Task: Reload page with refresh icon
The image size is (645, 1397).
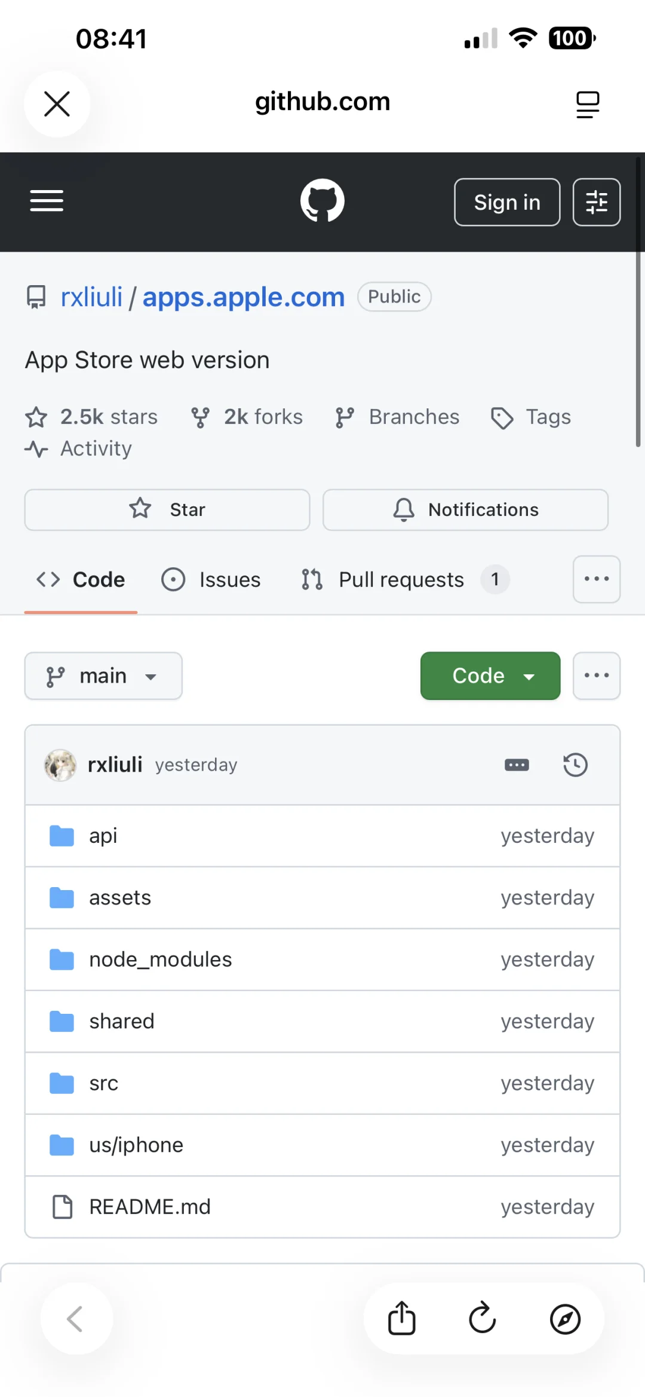Action: 483,1318
